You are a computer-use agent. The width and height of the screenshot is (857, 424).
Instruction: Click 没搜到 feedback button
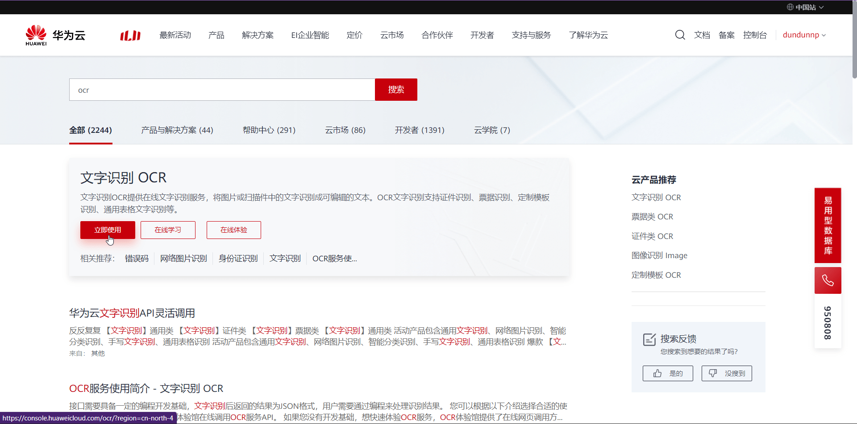tap(727, 374)
